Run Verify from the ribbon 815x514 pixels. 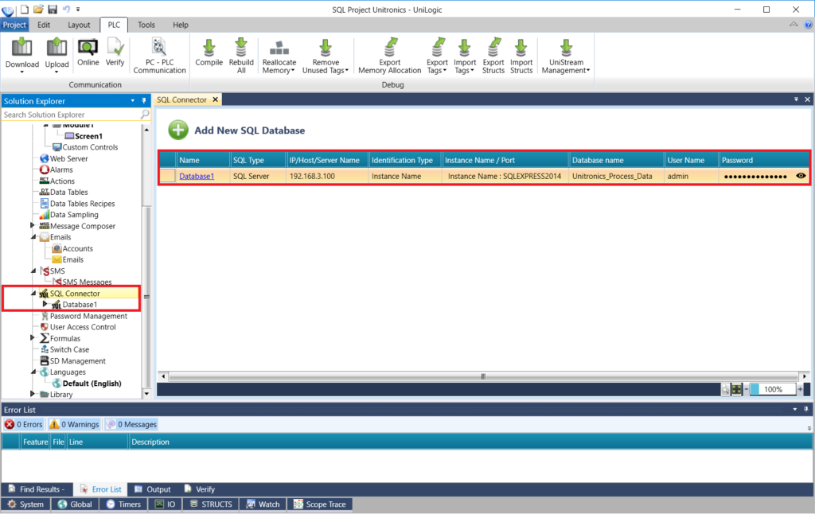click(x=115, y=53)
